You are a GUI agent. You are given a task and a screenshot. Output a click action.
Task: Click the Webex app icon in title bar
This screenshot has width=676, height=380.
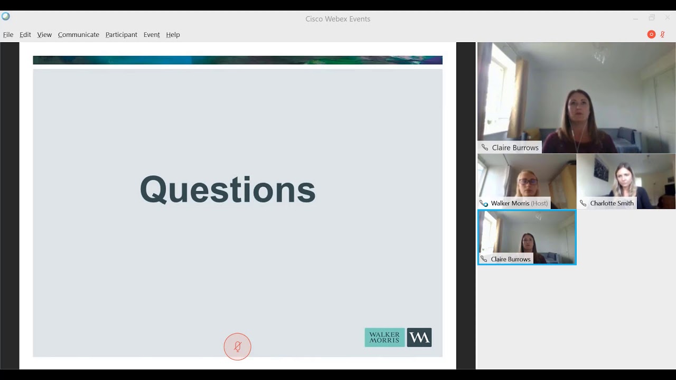pyautogui.click(x=6, y=16)
